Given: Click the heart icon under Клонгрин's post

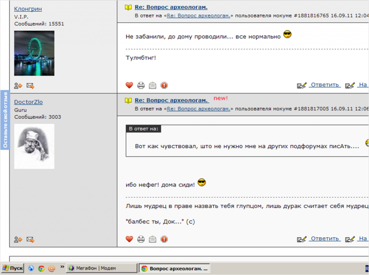Looking at the screenshot, I should (x=129, y=85).
